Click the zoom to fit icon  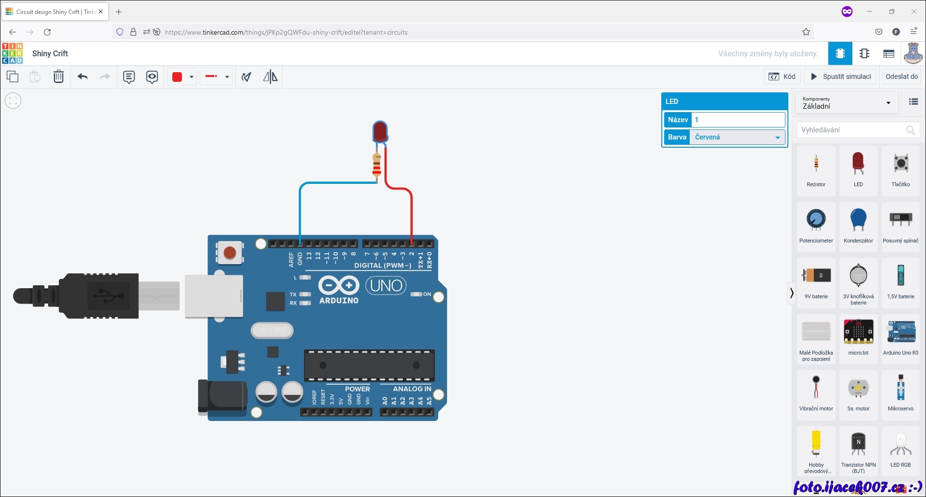click(x=13, y=101)
